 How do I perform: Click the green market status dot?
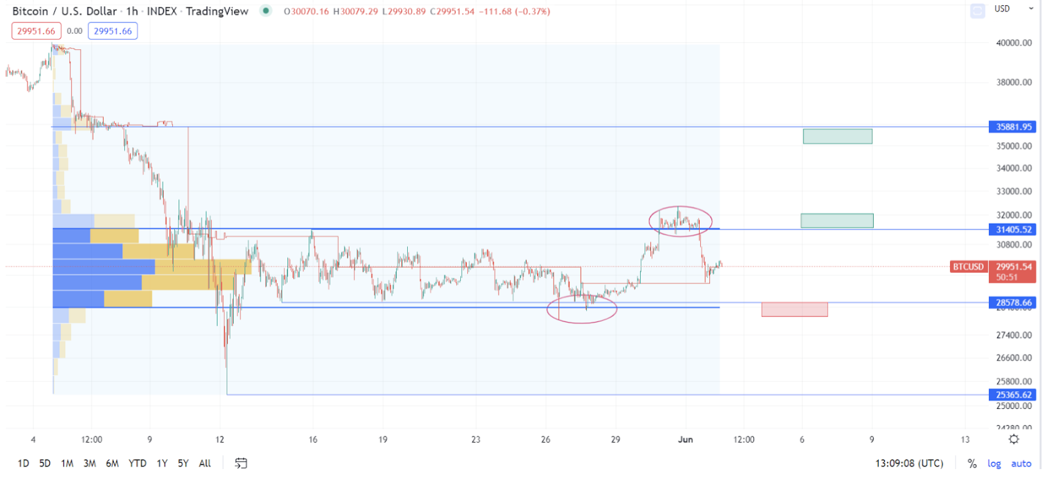point(266,11)
